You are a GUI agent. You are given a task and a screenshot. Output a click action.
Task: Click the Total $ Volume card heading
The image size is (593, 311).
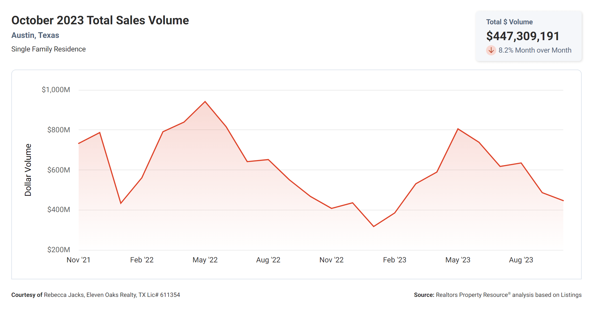[509, 22]
